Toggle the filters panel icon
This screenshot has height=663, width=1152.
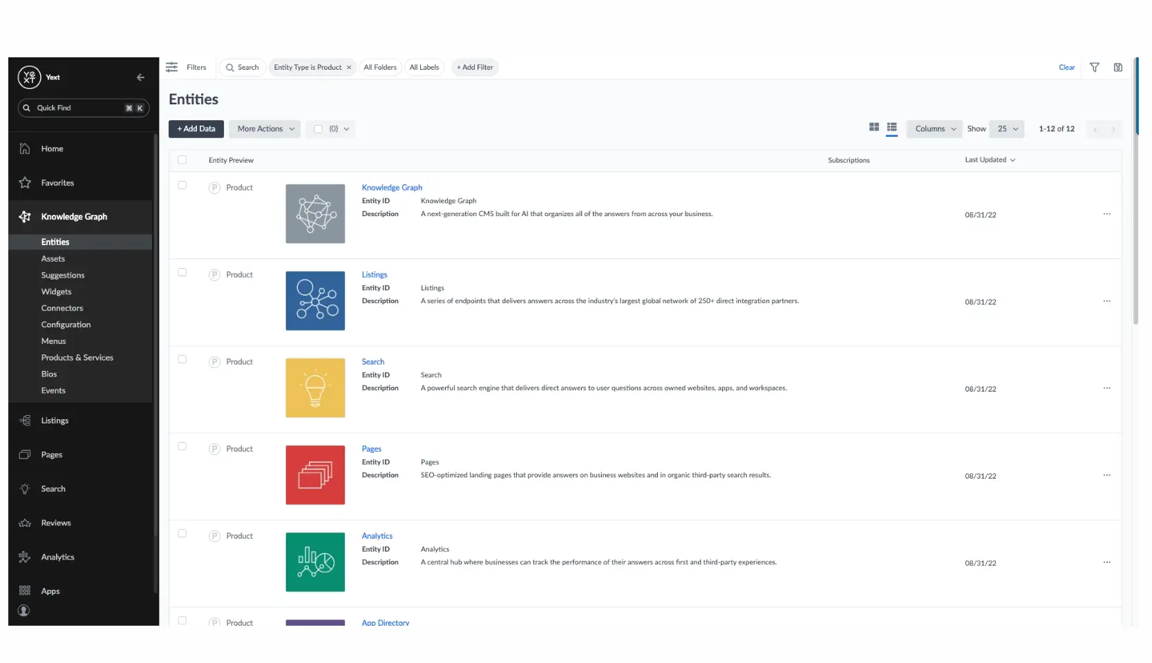pyautogui.click(x=171, y=67)
